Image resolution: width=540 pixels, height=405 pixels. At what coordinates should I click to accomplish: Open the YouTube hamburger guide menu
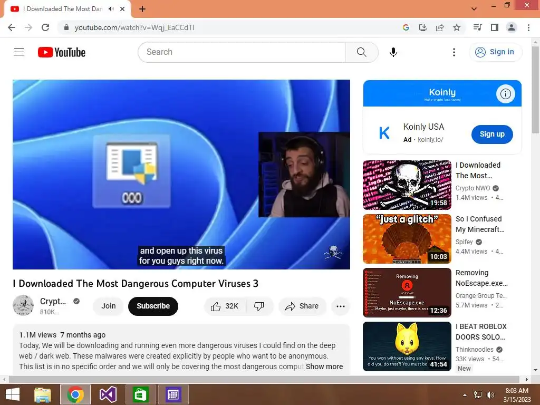[x=19, y=52]
